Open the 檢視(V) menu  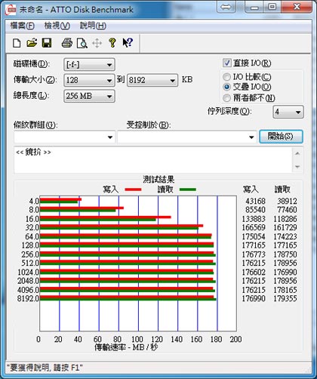[57, 26]
